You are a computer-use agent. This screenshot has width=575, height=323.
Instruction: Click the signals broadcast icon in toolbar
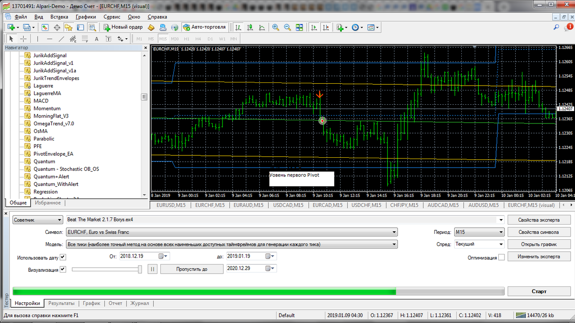tap(175, 27)
